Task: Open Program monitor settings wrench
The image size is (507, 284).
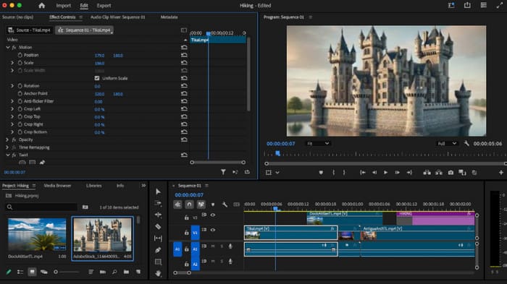Action: tap(466, 143)
